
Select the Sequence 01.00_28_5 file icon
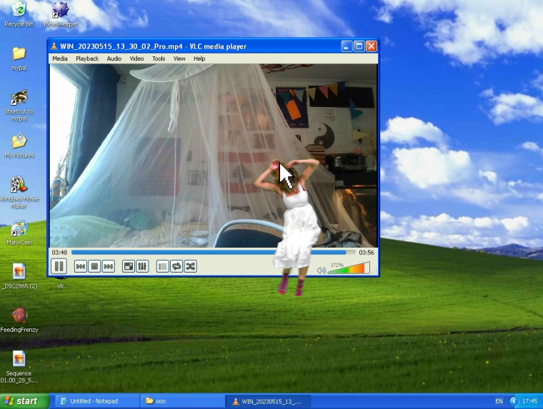tap(19, 367)
